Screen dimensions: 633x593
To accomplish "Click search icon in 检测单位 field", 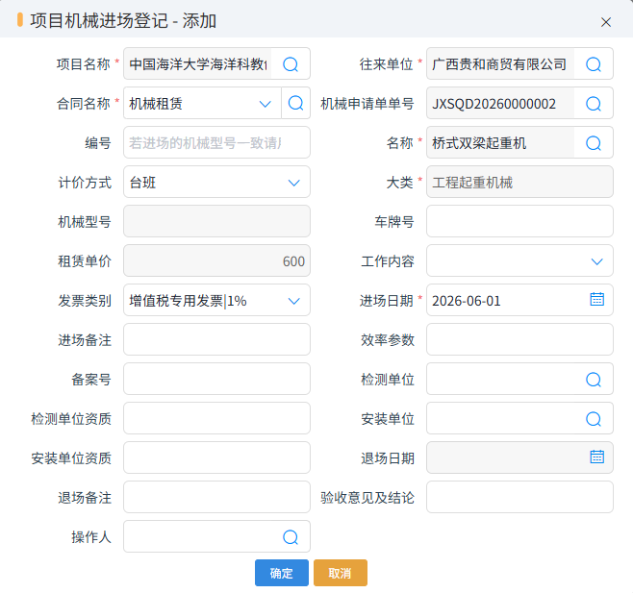I will tap(594, 380).
